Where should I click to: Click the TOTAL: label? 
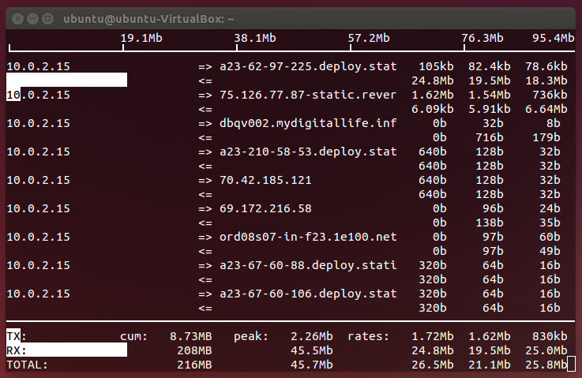click(x=28, y=365)
